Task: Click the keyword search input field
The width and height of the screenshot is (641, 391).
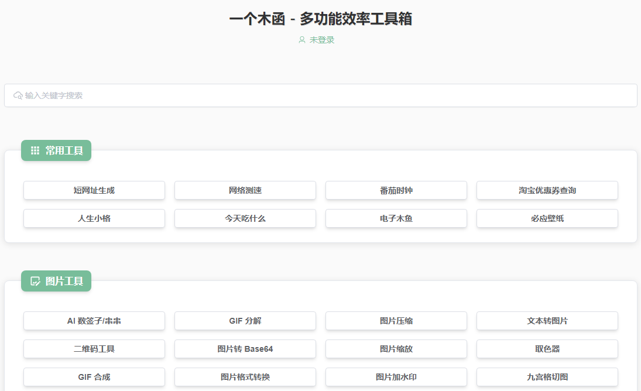Action: (x=320, y=95)
